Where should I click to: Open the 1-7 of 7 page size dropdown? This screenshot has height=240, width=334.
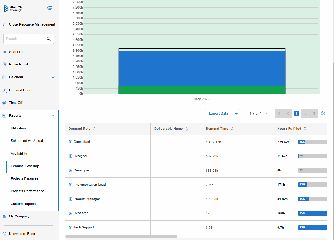point(259,114)
